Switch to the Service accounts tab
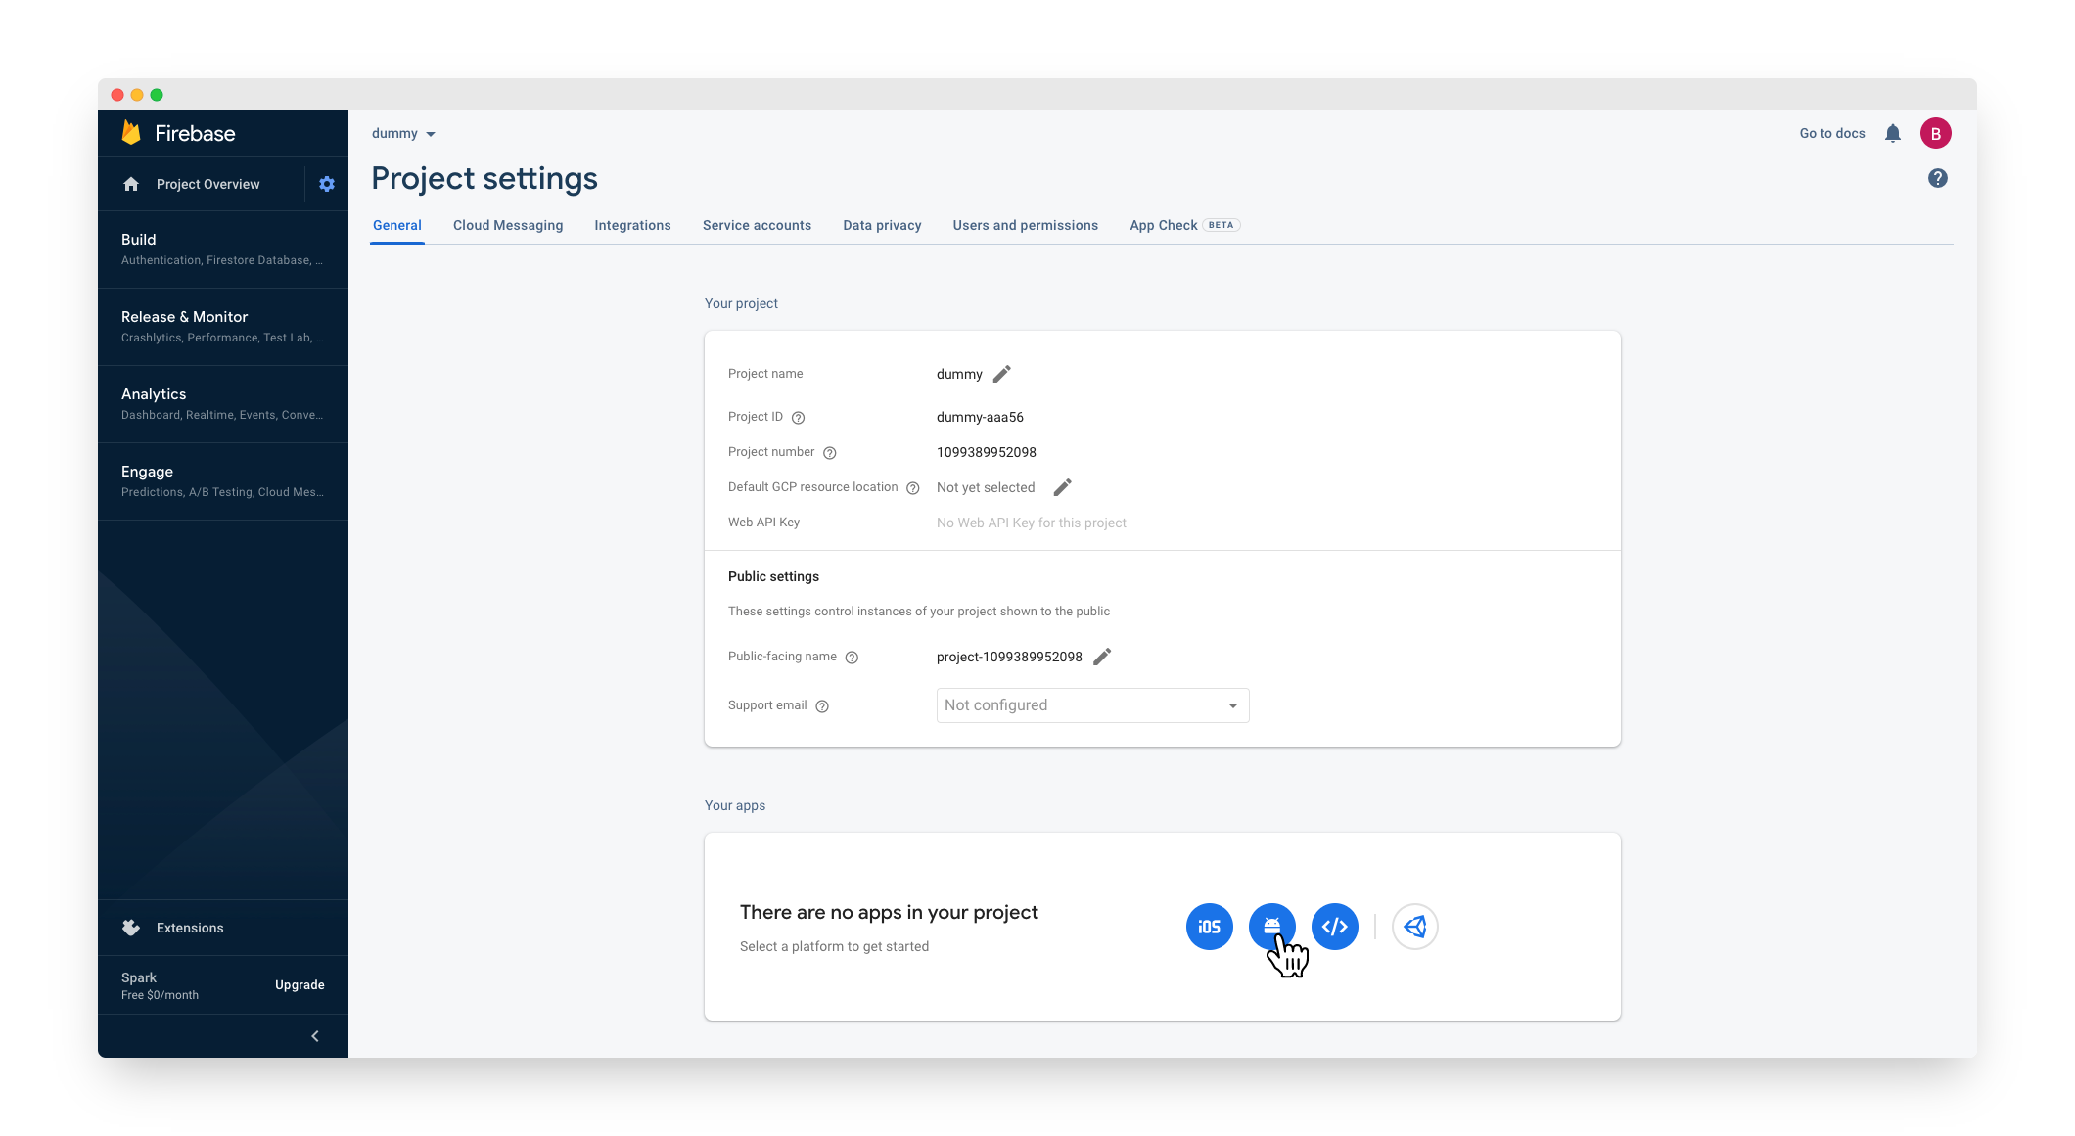 (757, 225)
